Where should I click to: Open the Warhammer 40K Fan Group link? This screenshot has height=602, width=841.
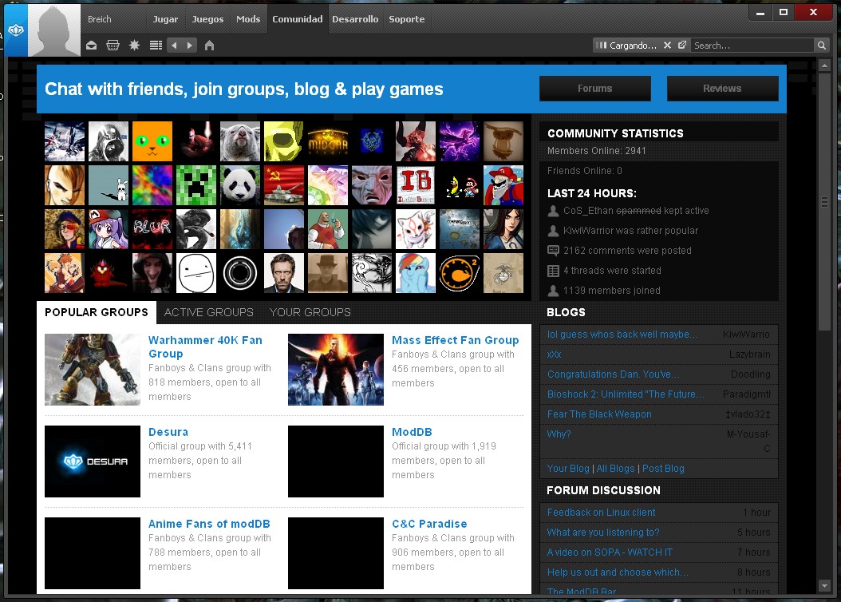(x=205, y=347)
